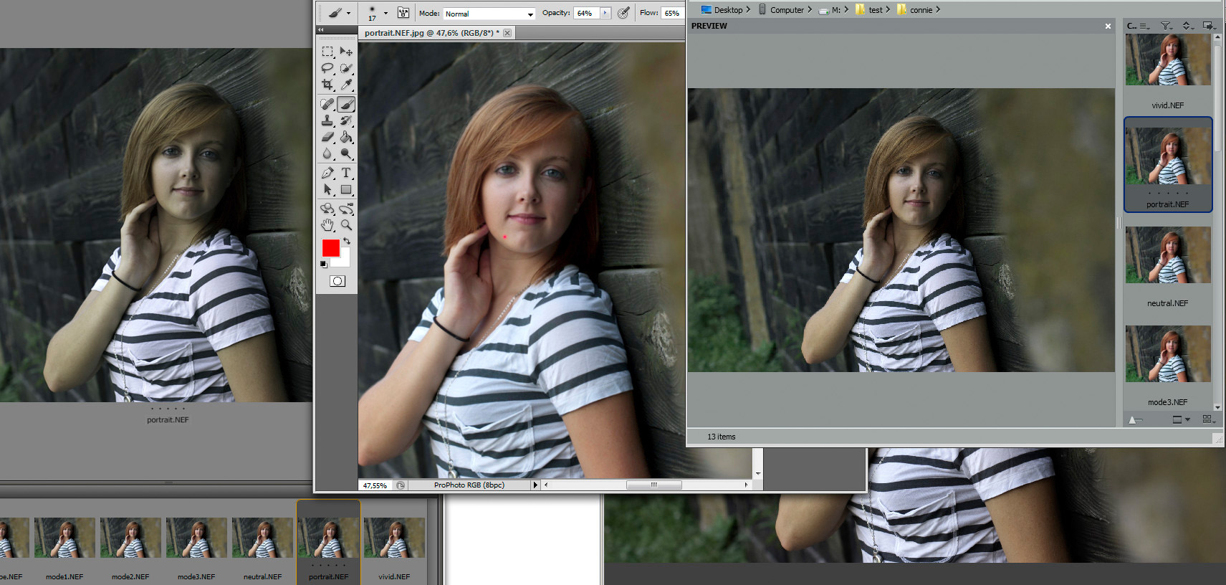Toggle Quick Mask mode
This screenshot has width=1226, height=585.
coord(337,281)
